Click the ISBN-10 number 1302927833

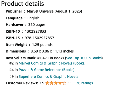click(x=35, y=31)
